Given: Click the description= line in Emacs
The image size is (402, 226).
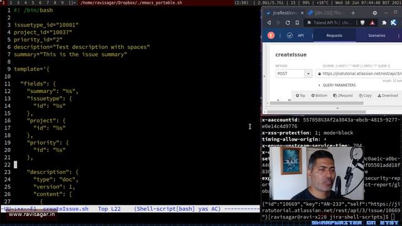Looking at the screenshot, I should 82,47.
